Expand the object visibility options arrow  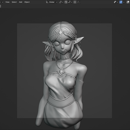(x=118, y=2)
